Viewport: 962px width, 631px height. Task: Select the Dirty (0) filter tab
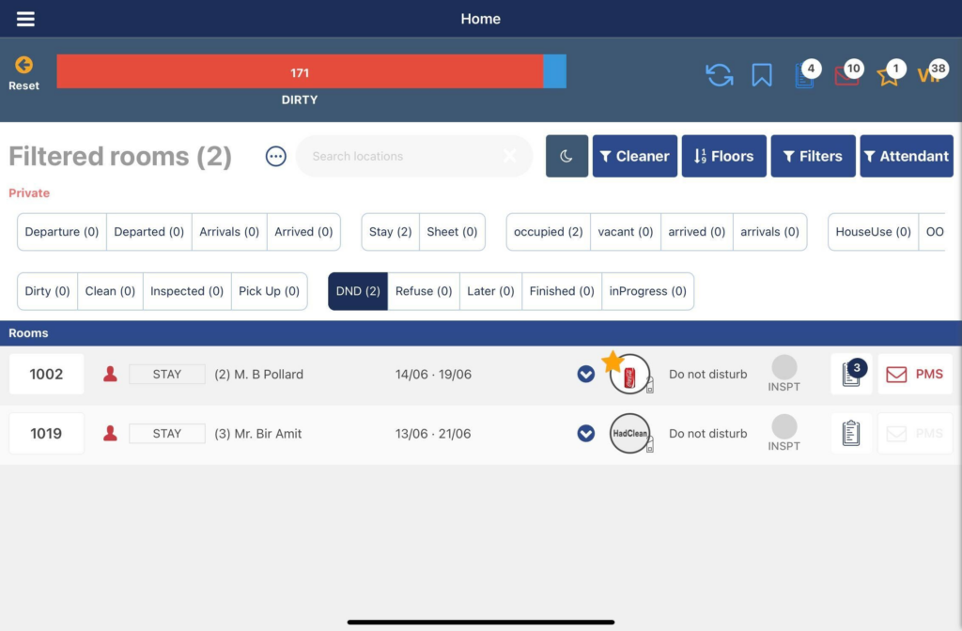pyautogui.click(x=48, y=291)
